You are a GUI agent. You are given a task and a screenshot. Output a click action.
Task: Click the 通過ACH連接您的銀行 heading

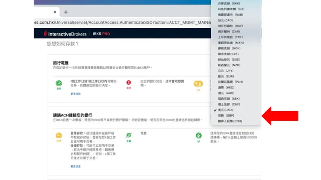pyautogui.click(x=73, y=115)
